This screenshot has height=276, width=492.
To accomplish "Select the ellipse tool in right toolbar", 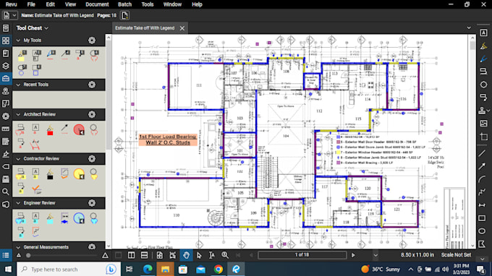I will [483, 231].
